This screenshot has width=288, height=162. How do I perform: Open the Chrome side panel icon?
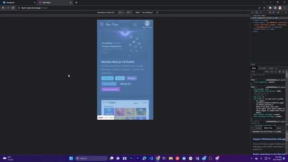point(275,8)
